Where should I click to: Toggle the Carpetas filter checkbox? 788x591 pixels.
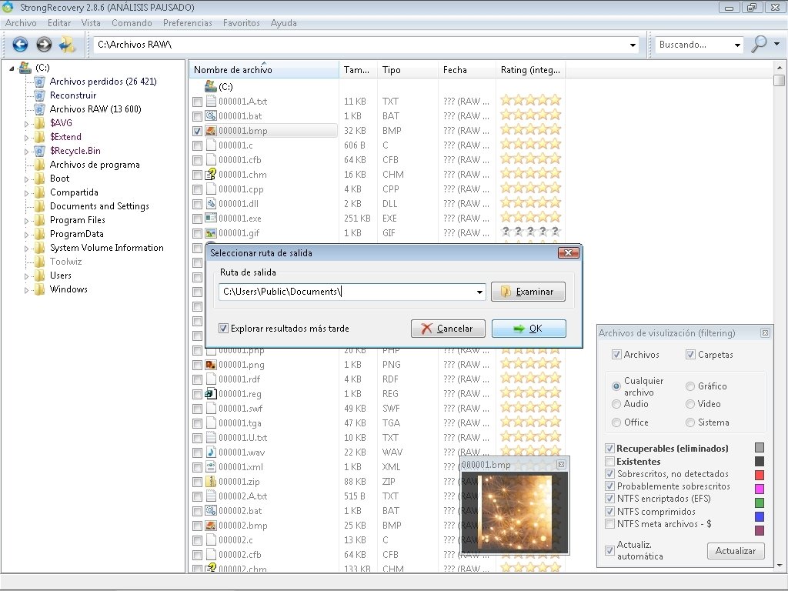pyautogui.click(x=690, y=355)
